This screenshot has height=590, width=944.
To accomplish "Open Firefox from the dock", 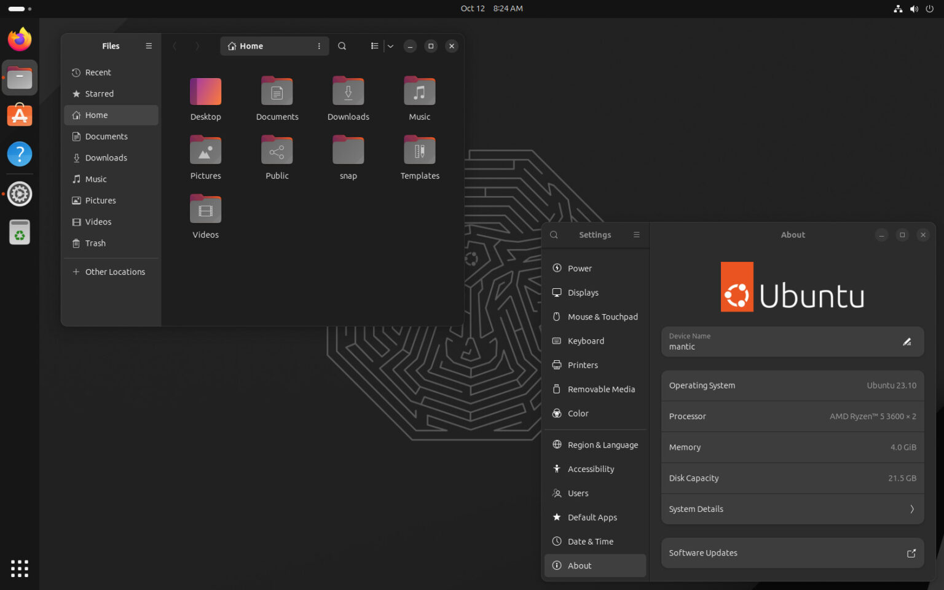I will [19, 39].
